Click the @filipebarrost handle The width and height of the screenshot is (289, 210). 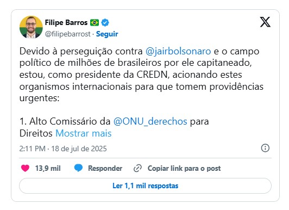pyautogui.click(x=68, y=34)
